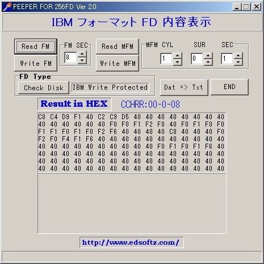
Task: Click the Read FM button
Action: 36,47
